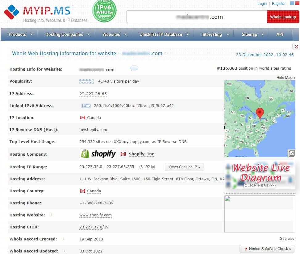
Task: Click the red theme square icon
Action: (297, 3)
